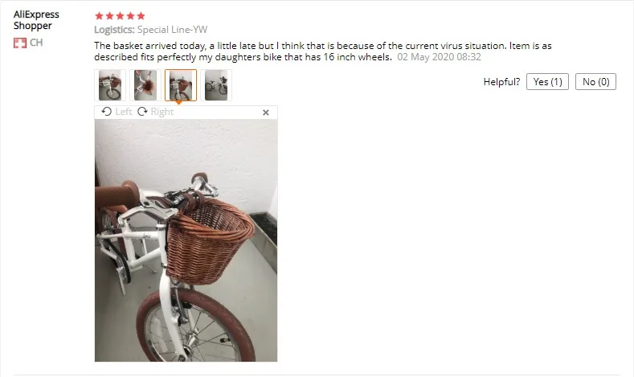Click the "Right" rotate label
634x377 pixels.
(162, 112)
